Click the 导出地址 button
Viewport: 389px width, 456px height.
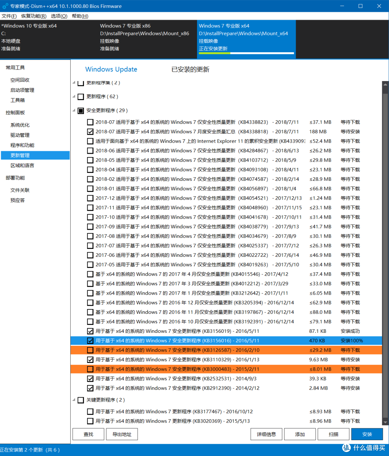point(122,434)
